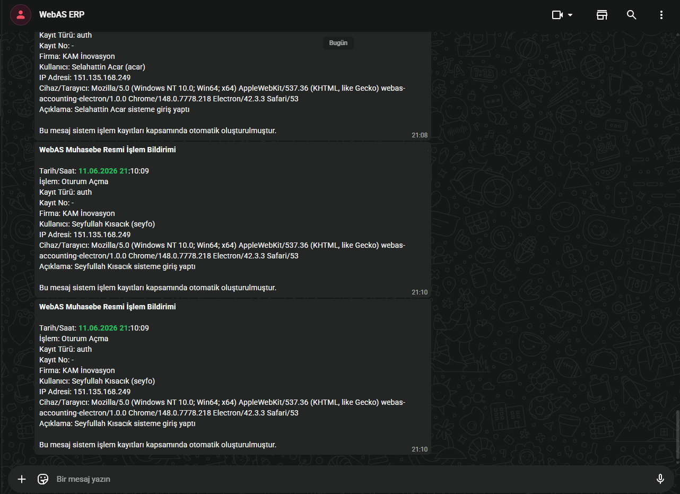Screen dimensions: 680x494
Task: Open the business catalog storefront icon
Action: click(x=601, y=15)
